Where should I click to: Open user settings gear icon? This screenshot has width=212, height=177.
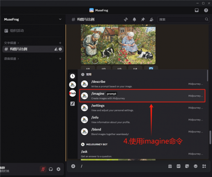point(58,169)
